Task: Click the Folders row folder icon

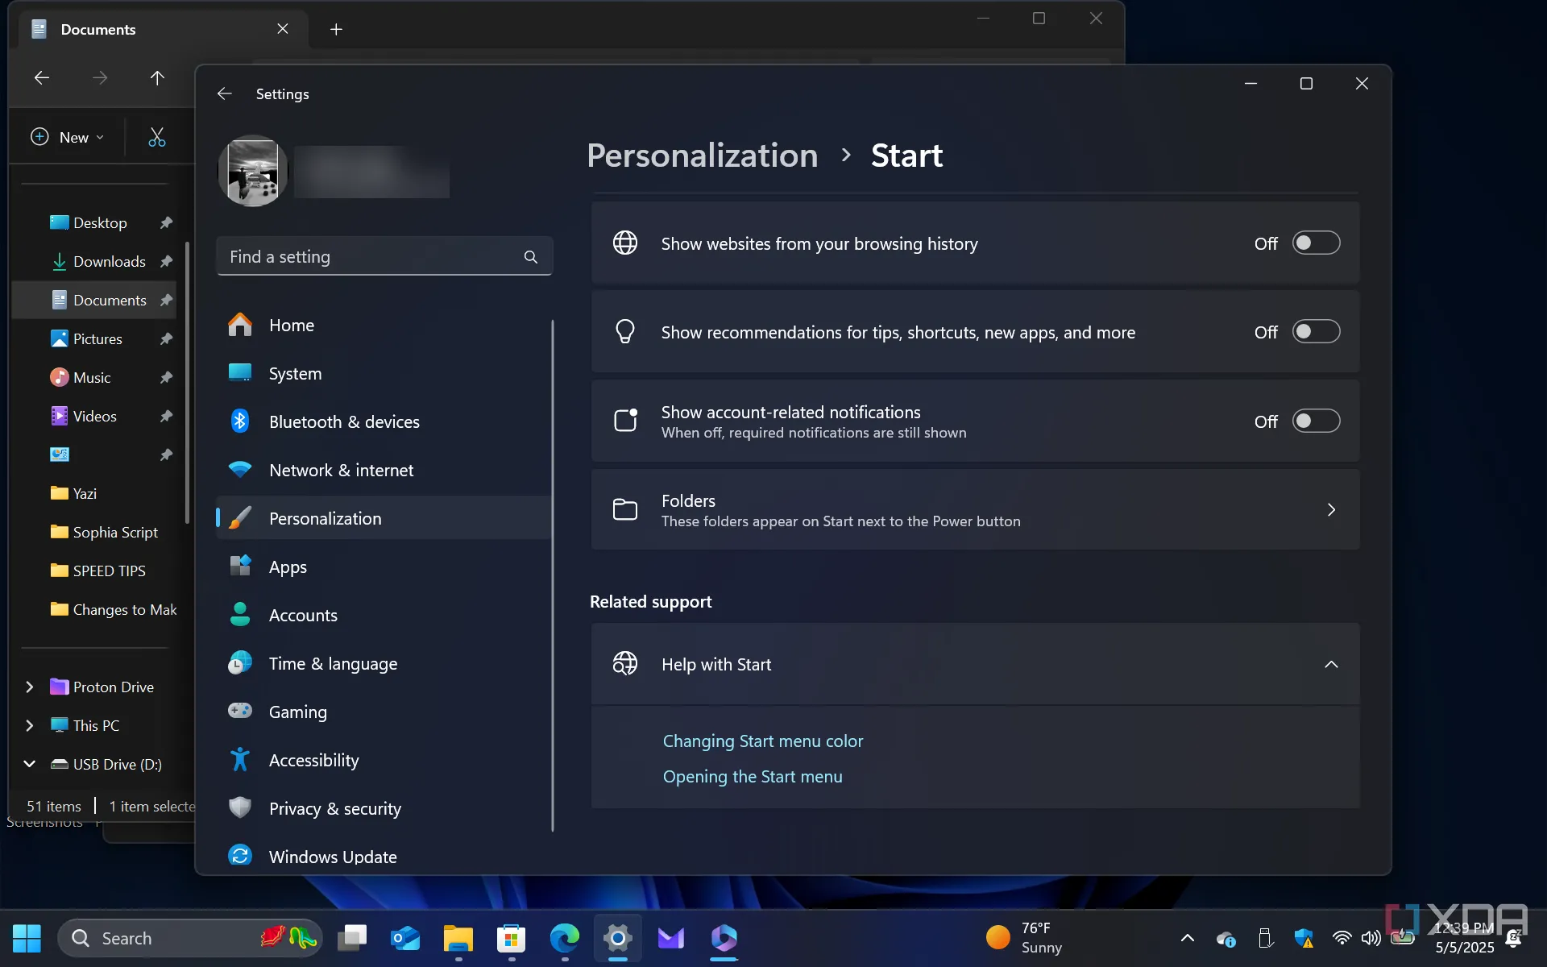Action: [625, 509]
